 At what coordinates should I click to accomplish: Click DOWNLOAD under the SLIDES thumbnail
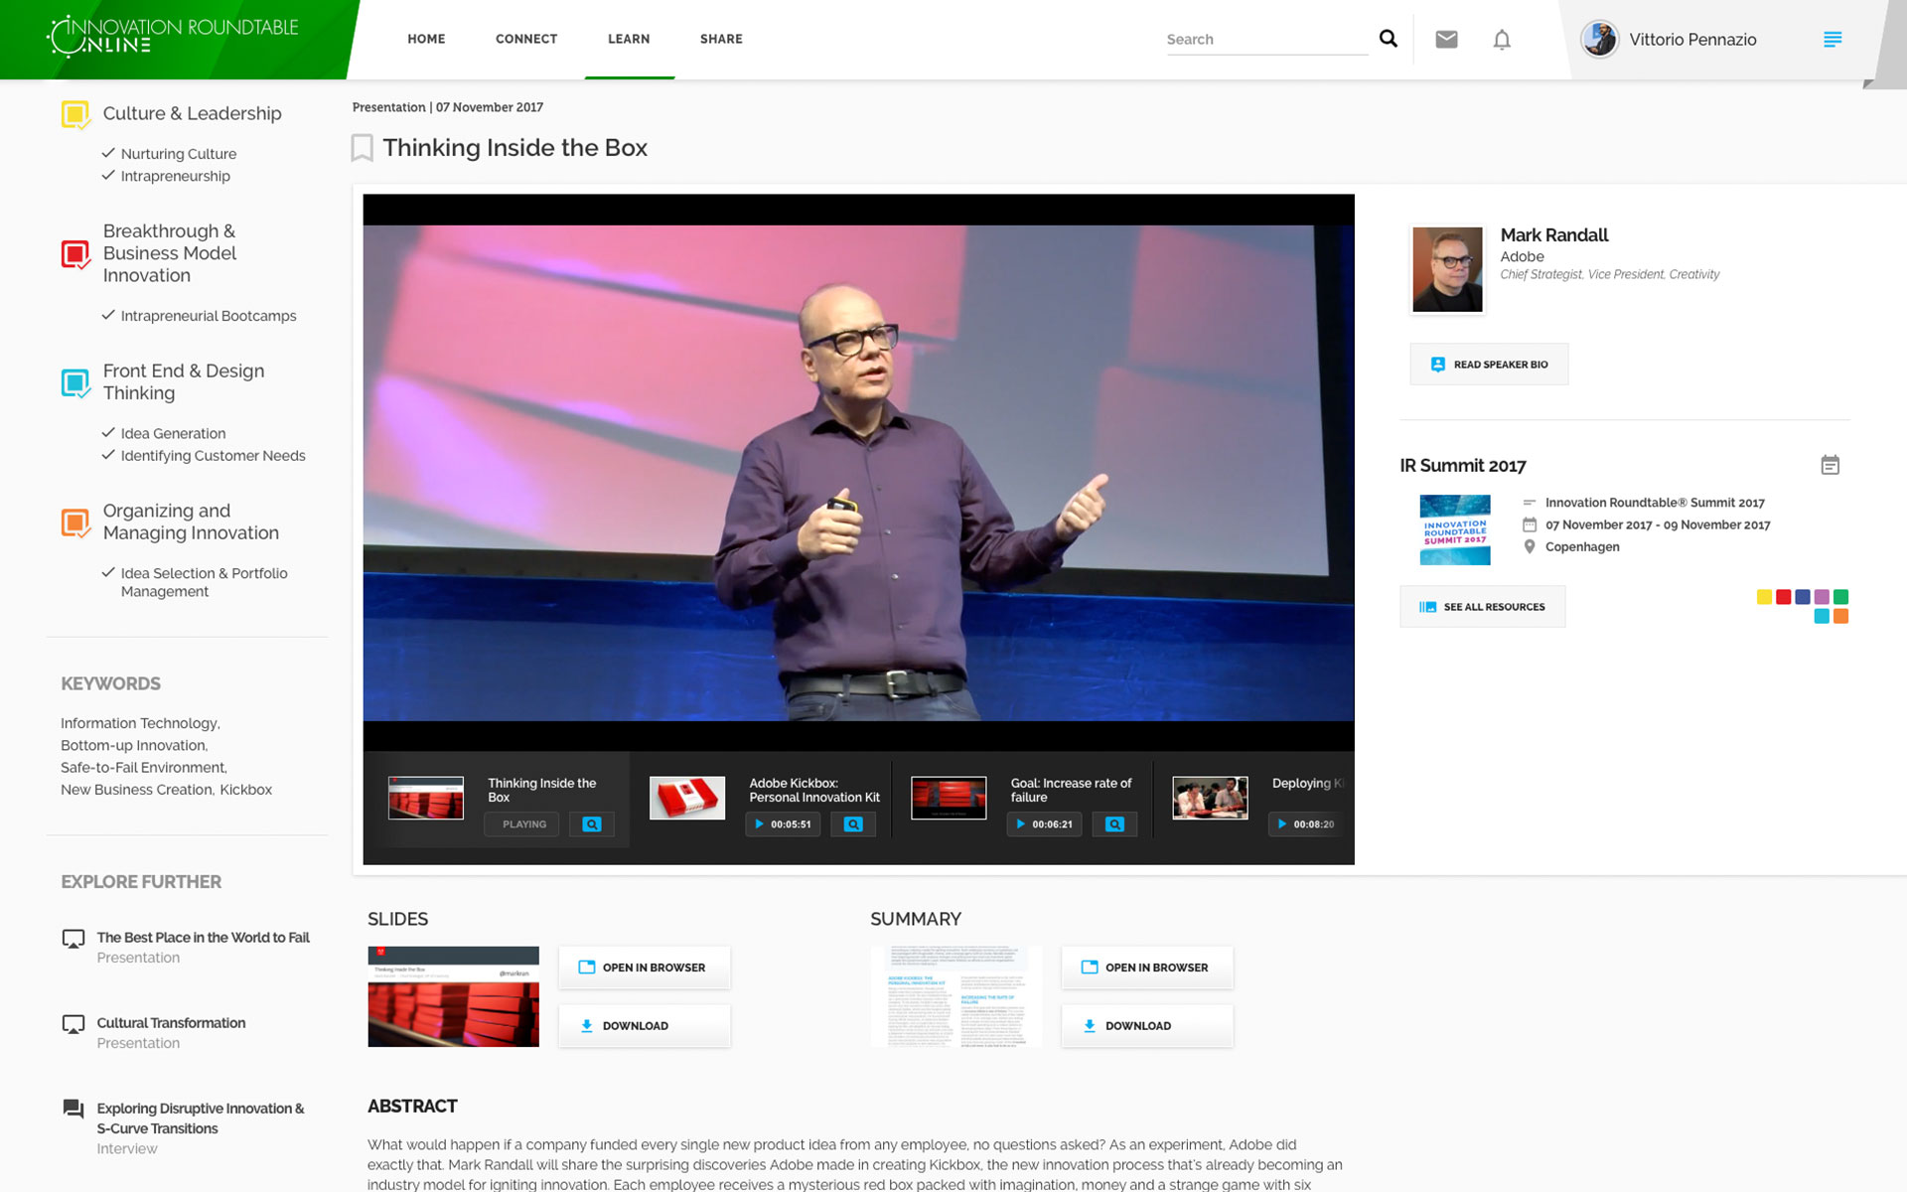(x=644, y=1025)
